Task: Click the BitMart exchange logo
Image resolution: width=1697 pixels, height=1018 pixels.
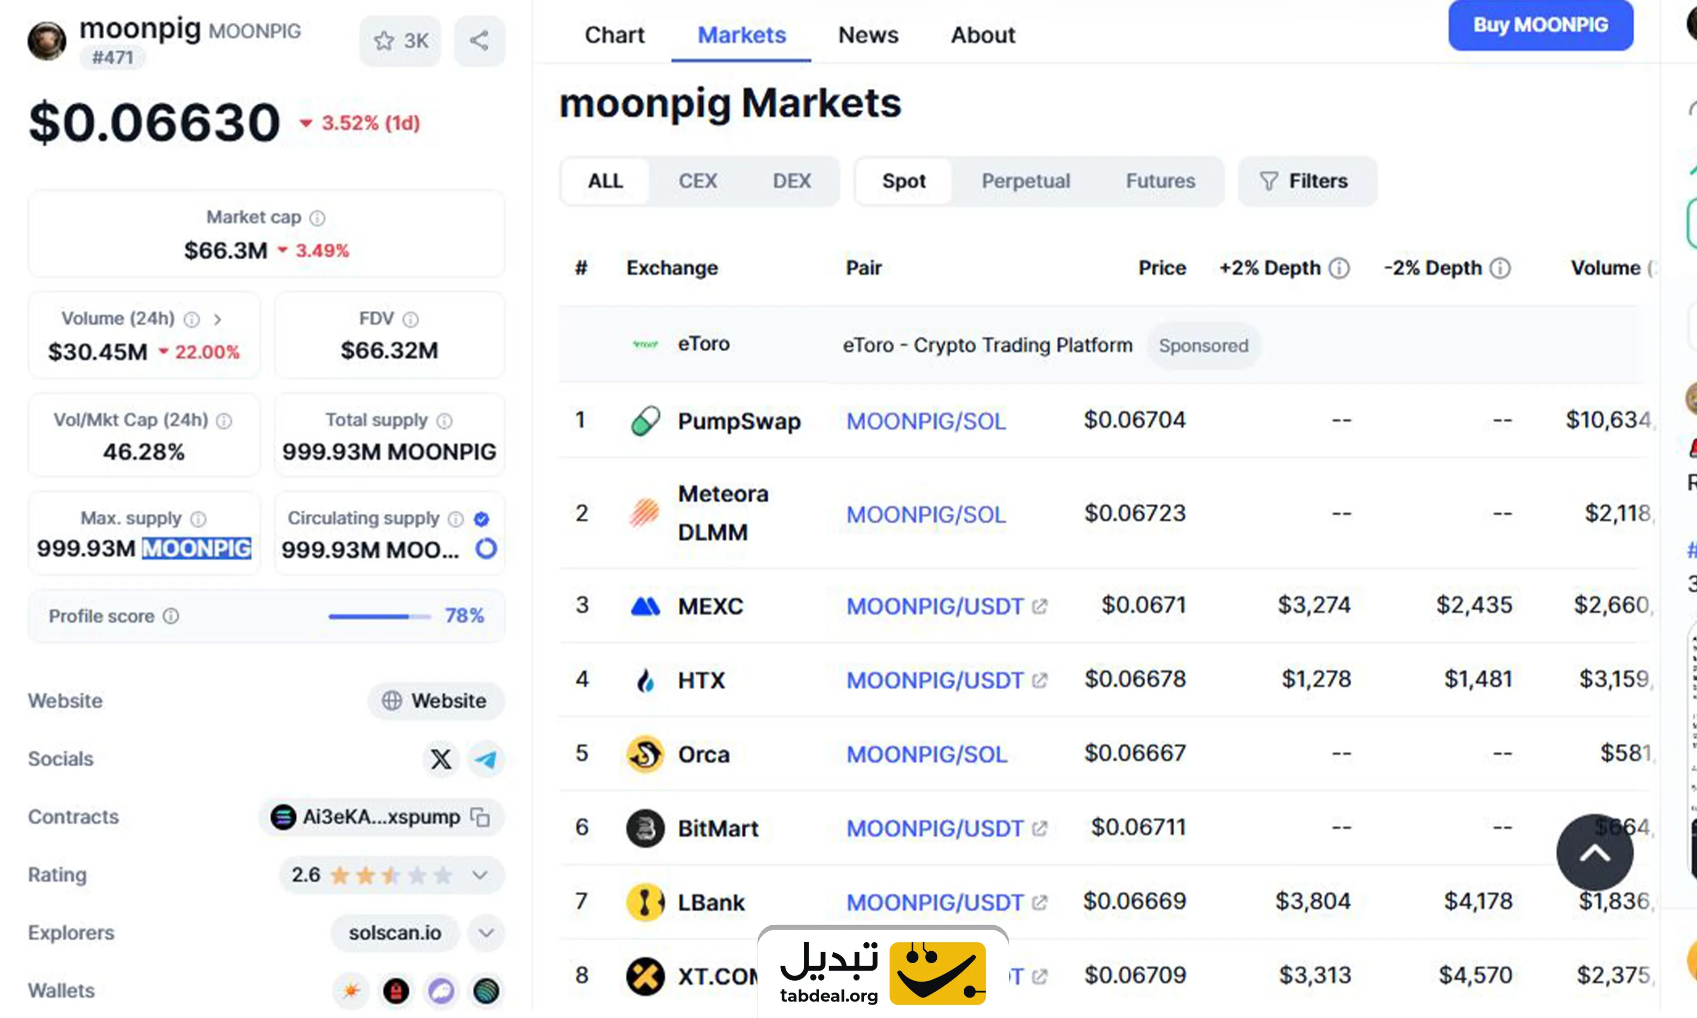Action: click(645, 828)
